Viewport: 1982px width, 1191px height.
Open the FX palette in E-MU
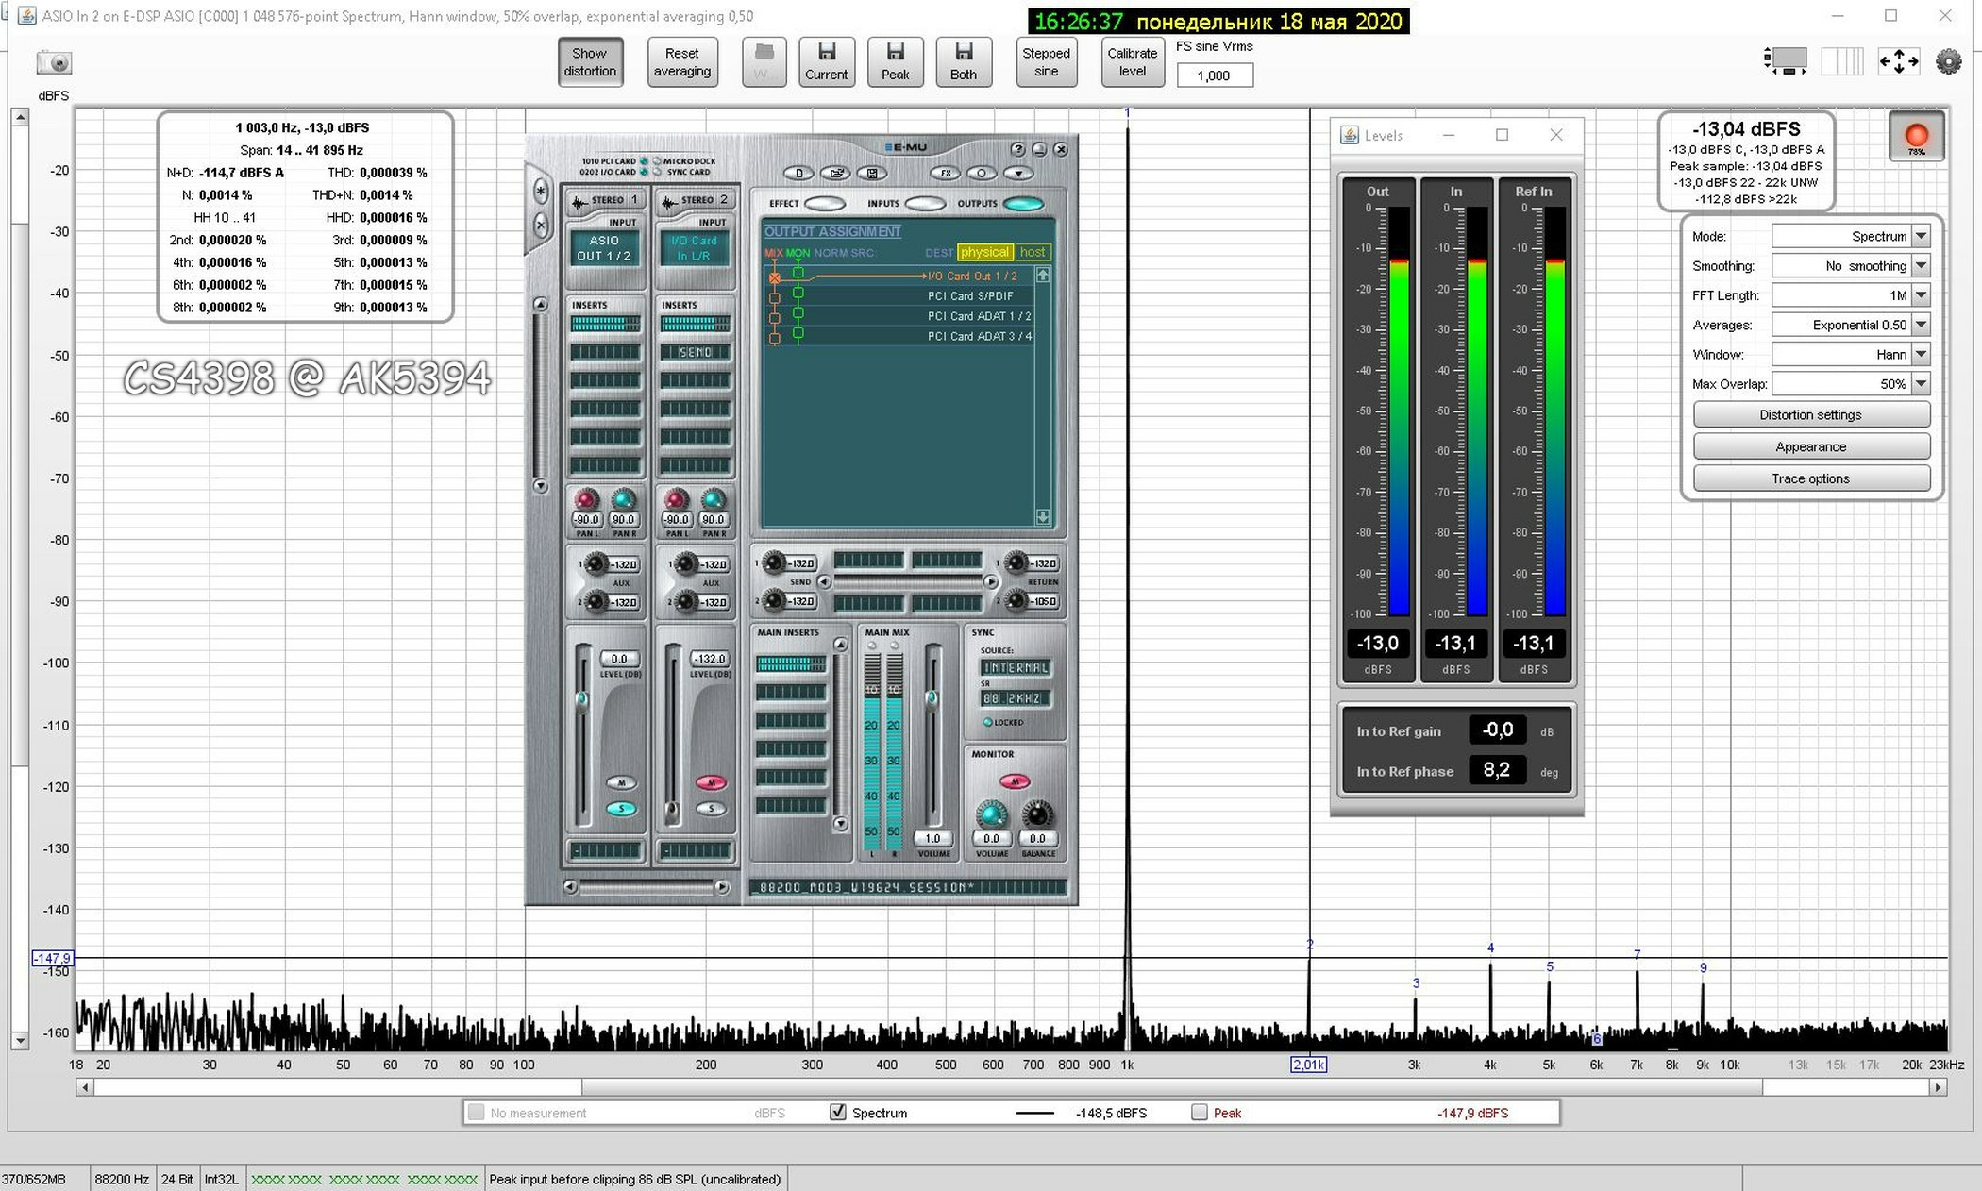click(945, 174)
